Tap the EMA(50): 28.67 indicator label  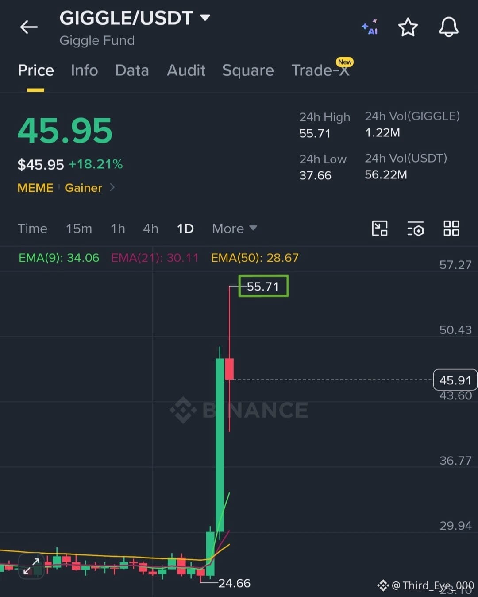click(254, 258)
